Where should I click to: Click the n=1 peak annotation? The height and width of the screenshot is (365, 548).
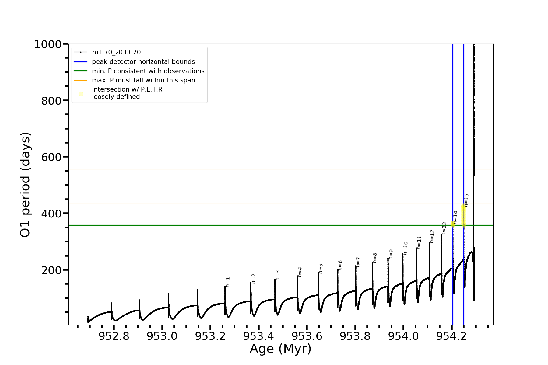tap(228, 282)
